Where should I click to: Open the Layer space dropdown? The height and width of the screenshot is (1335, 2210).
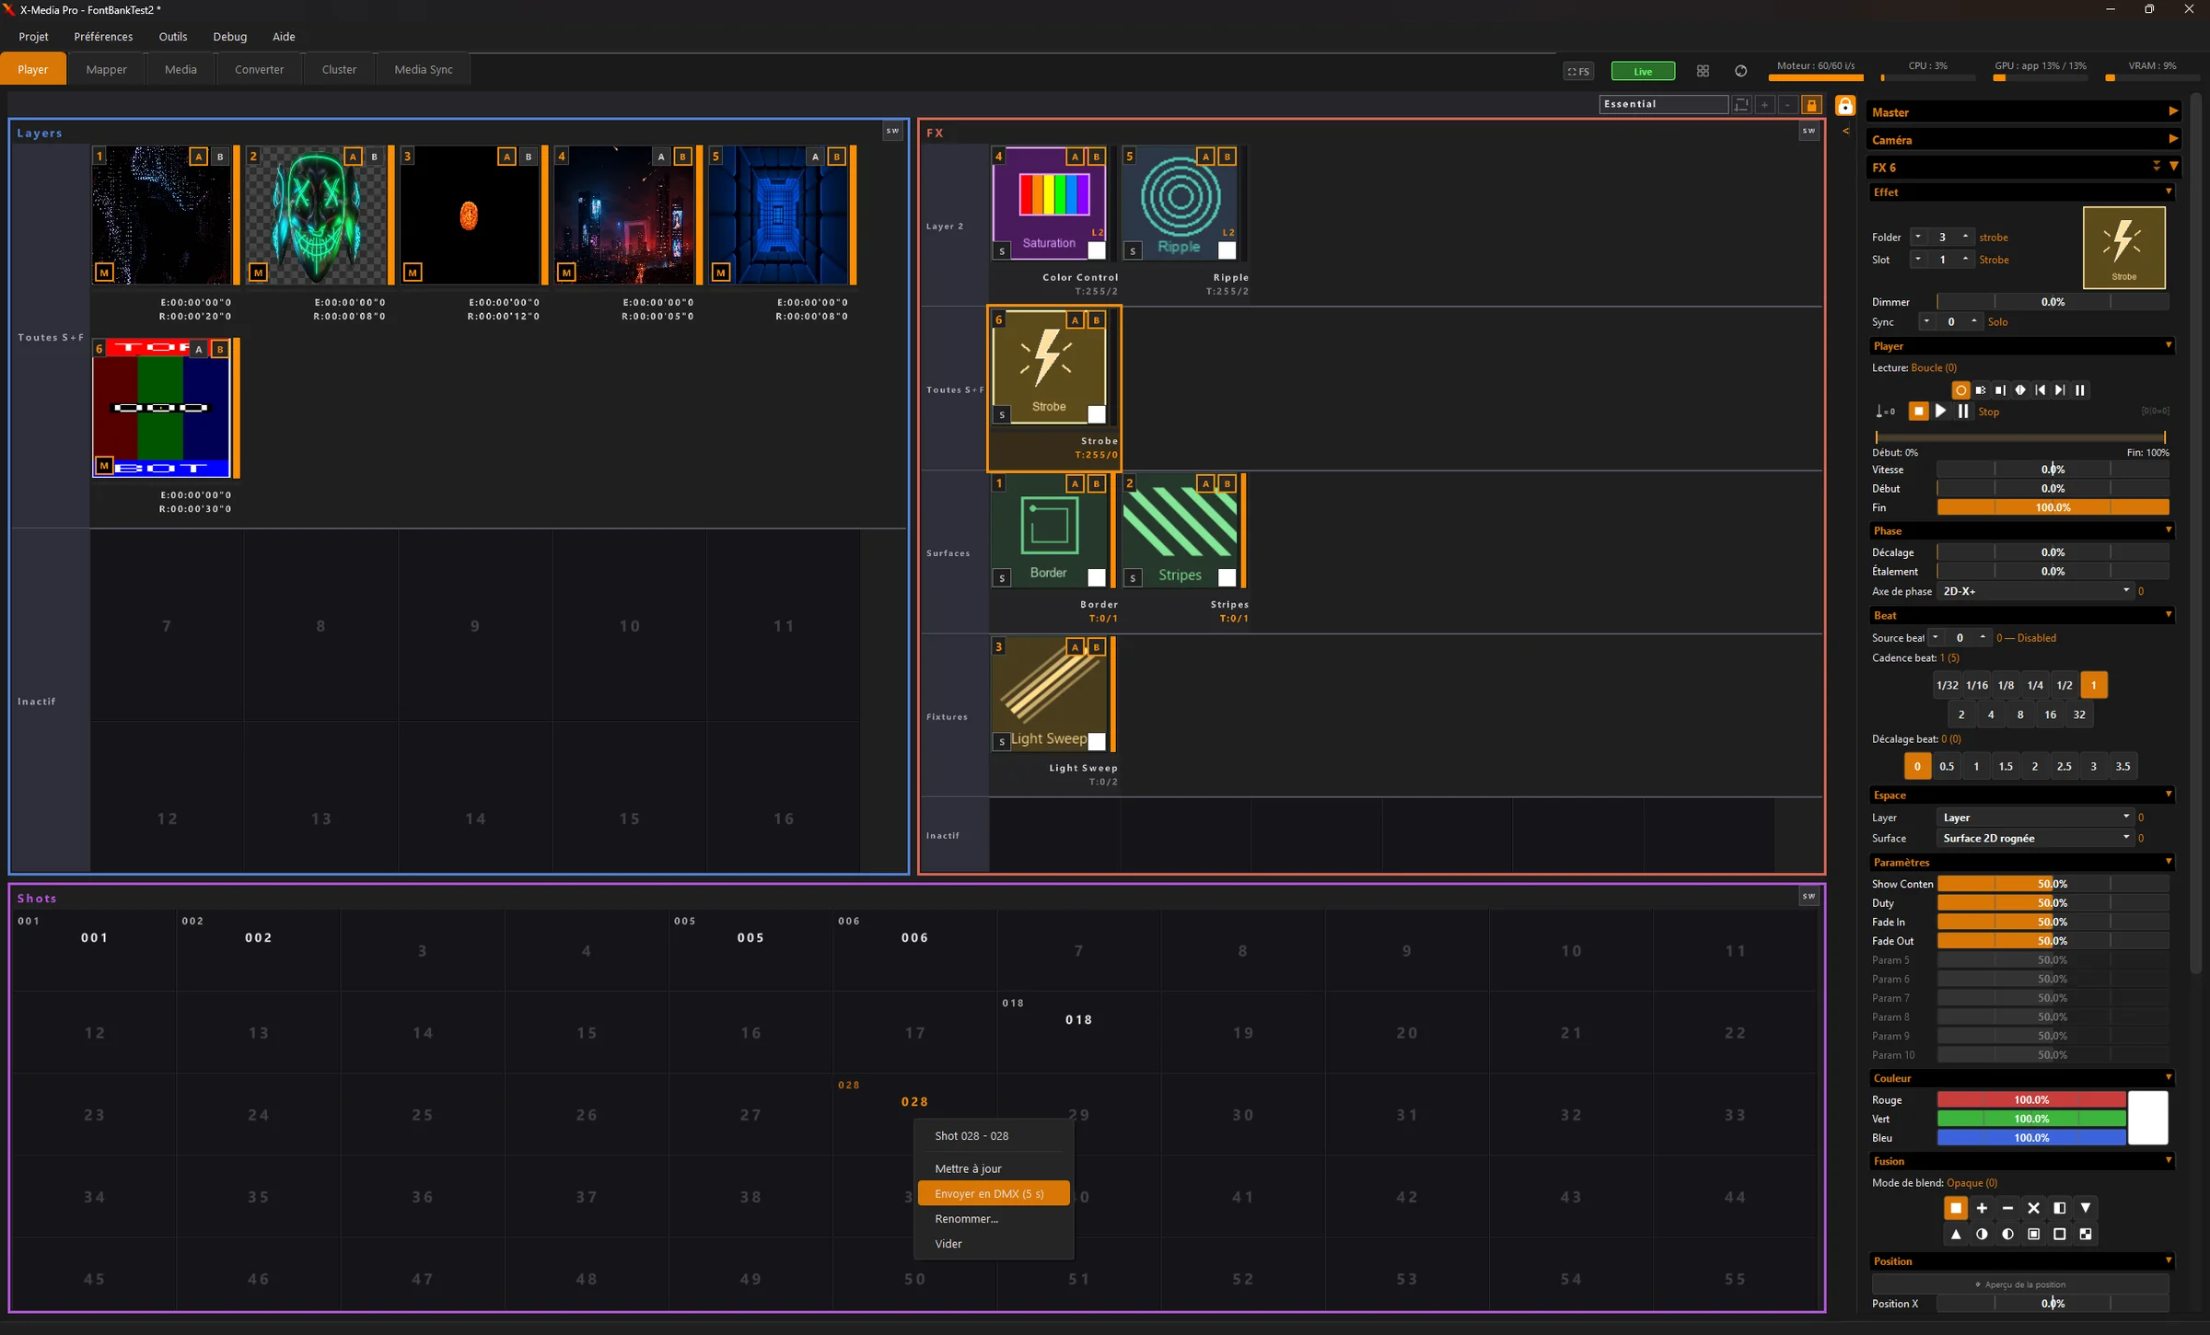click(2034, 818)
